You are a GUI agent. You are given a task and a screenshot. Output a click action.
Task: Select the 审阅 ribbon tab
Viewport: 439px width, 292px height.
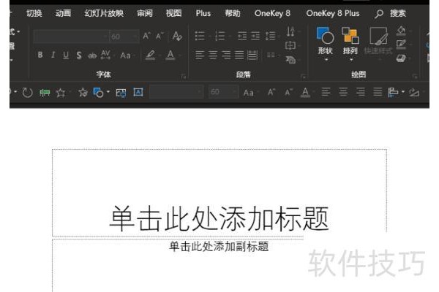(x=145, y=13)
